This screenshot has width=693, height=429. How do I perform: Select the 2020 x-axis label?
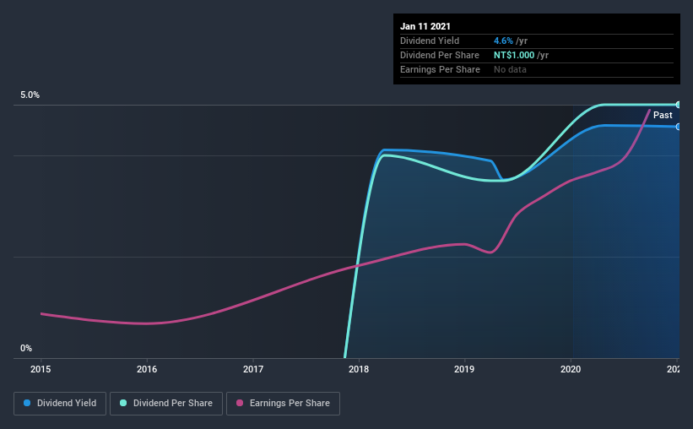coord(571,369)
